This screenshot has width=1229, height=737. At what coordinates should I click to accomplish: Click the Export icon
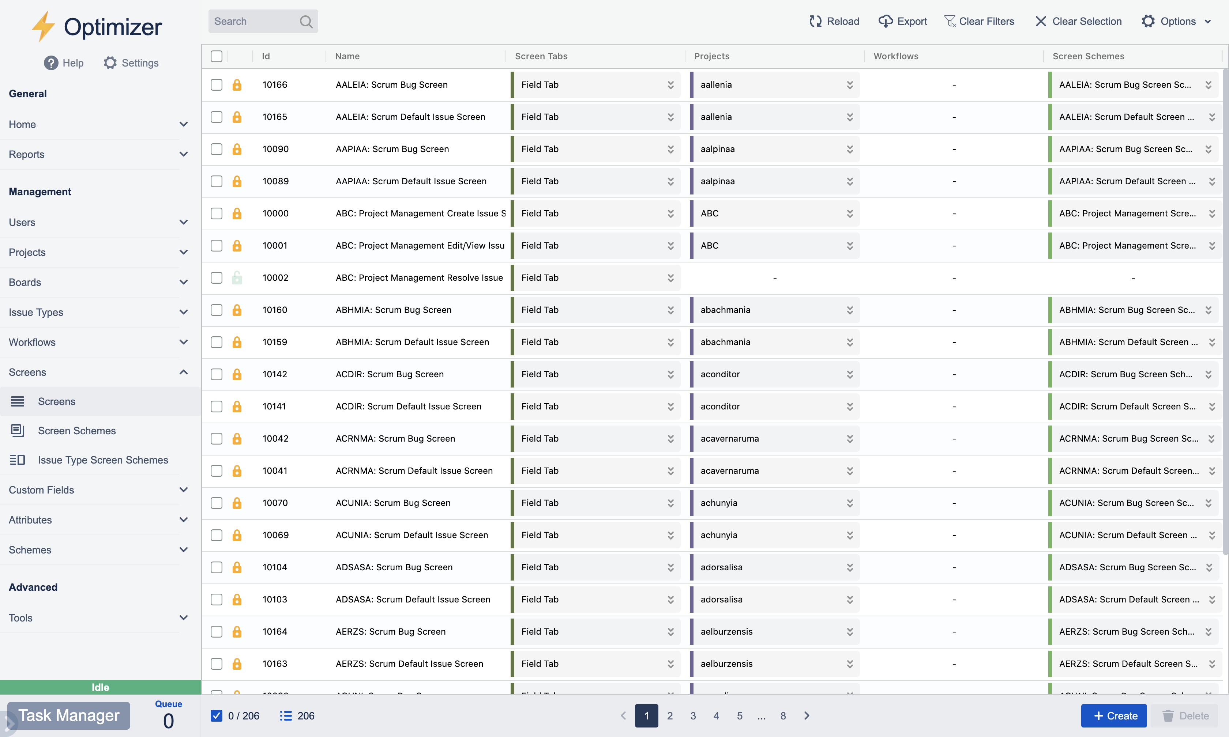(886, 21)
